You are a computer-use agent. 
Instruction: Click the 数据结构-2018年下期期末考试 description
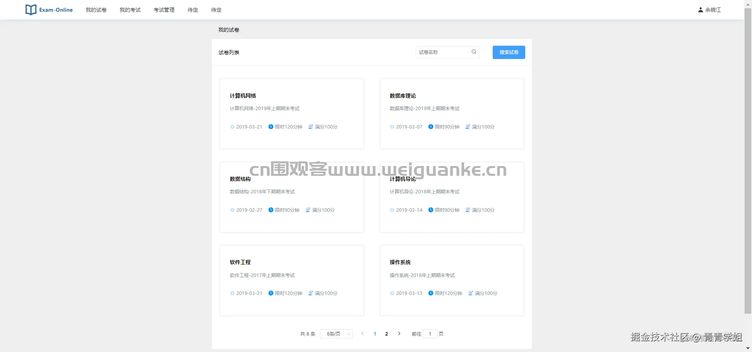262,192
